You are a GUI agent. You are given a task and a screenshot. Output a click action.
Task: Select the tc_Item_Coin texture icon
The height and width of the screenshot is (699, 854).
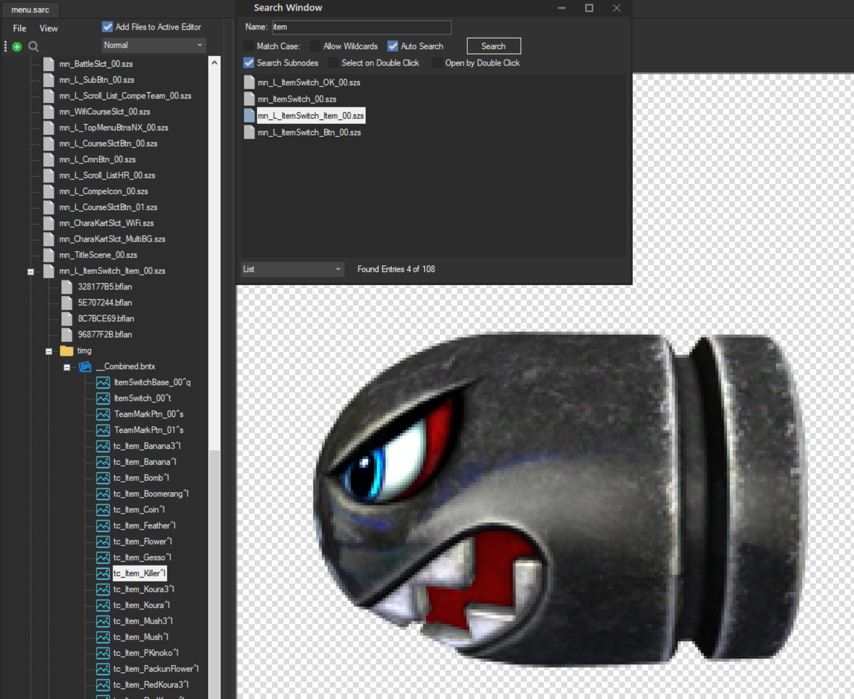(x=103, y=509)
